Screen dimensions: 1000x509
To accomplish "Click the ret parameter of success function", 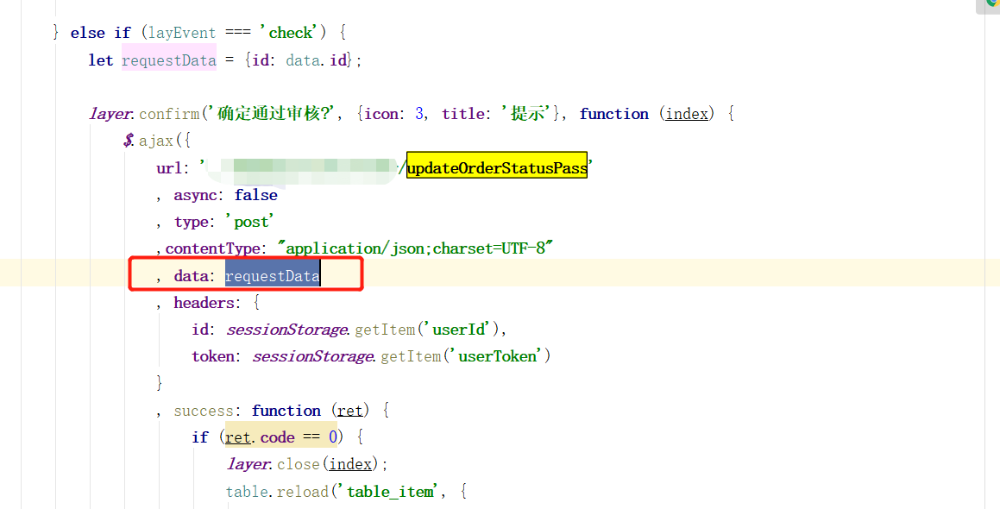I will [x=350, y=411].
